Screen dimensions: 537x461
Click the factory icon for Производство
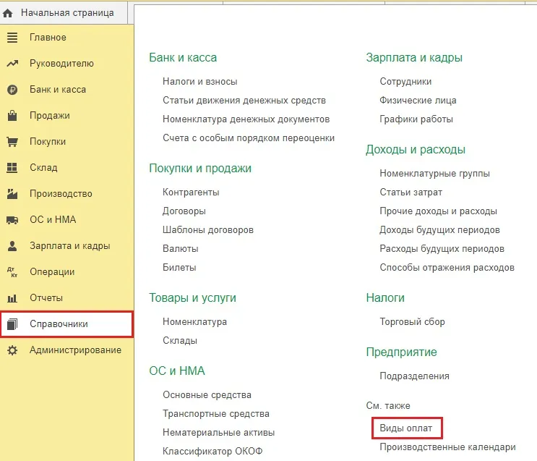[12, 194]
